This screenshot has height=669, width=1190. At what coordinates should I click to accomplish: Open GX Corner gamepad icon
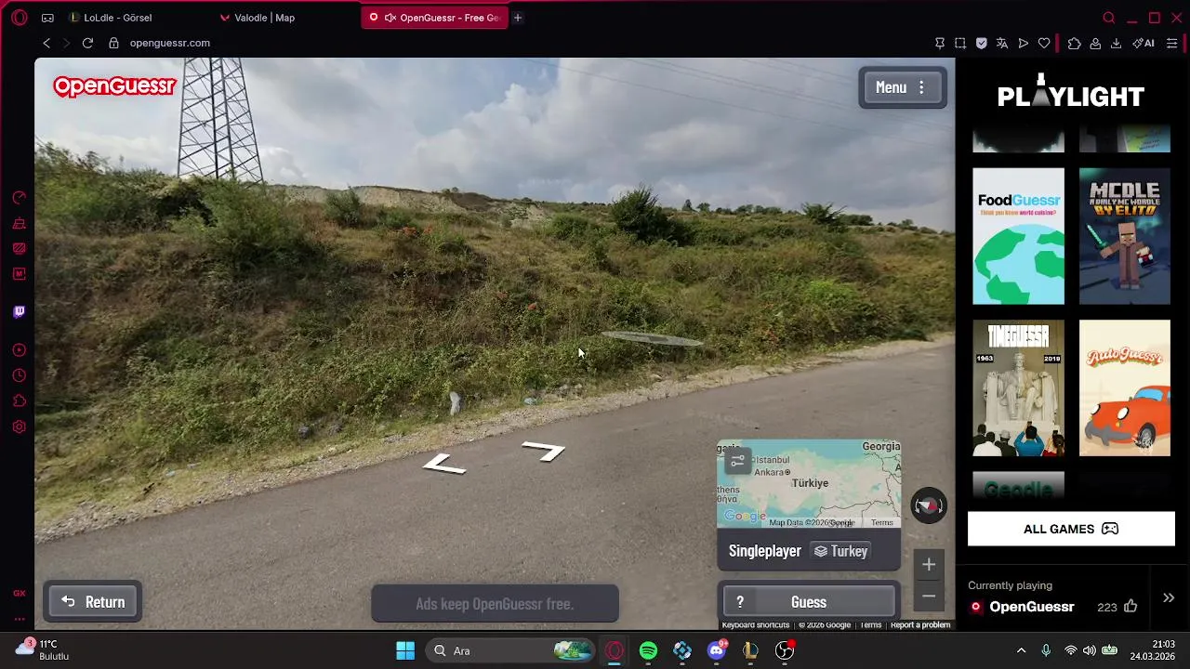47,18
